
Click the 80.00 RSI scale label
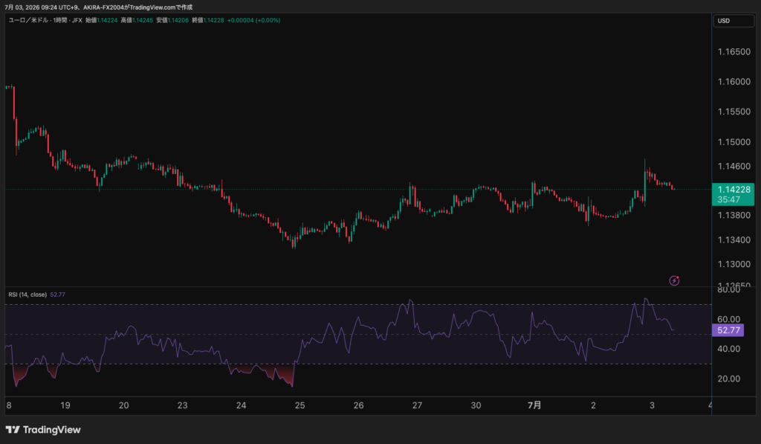pyautogui.click(x=728, y=290)
